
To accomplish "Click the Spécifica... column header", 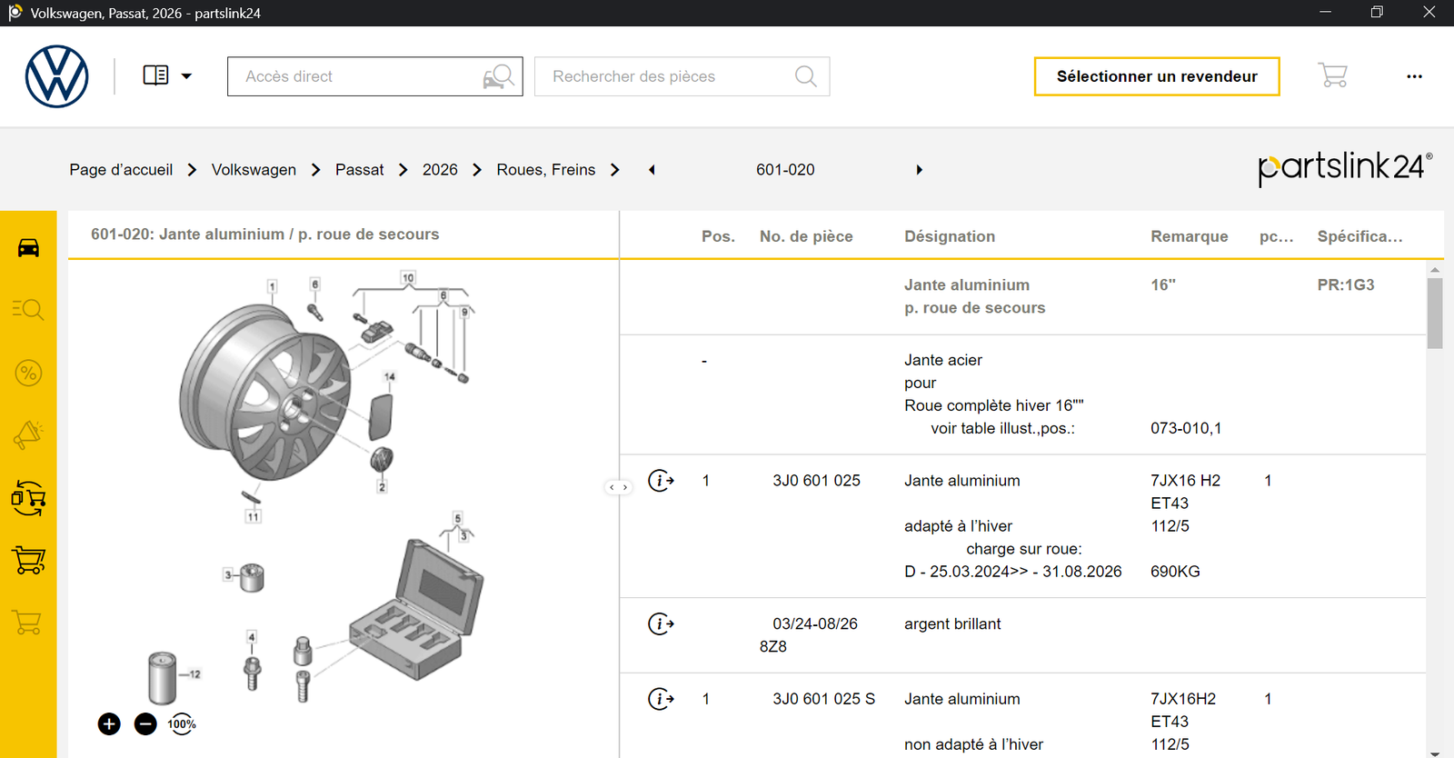I will coord(1360,236).
